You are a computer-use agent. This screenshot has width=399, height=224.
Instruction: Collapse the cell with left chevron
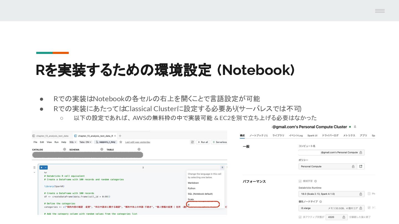point(34,172)
